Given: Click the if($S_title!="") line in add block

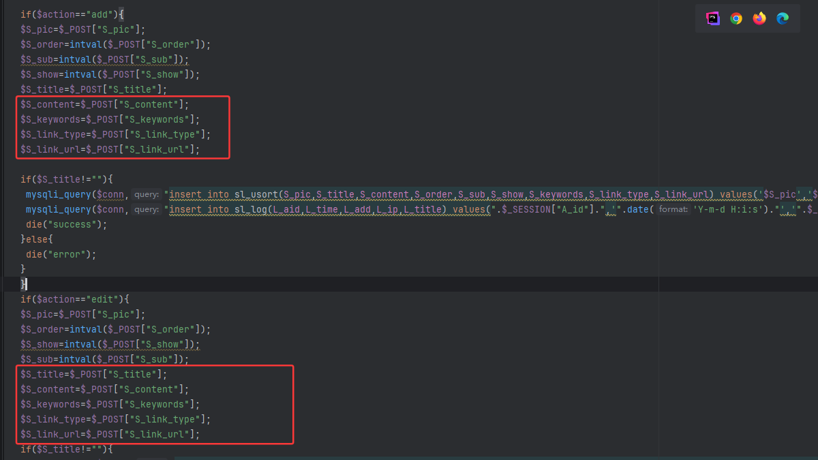Looking at the screenshot, I should point(66,179).
